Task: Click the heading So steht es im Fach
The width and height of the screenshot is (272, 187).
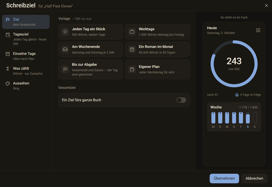Action: point(234,18)
